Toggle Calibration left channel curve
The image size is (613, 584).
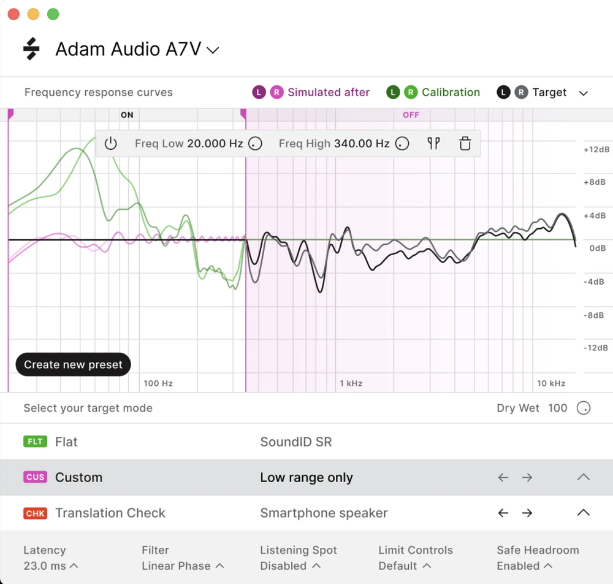[x=393, y=92]
